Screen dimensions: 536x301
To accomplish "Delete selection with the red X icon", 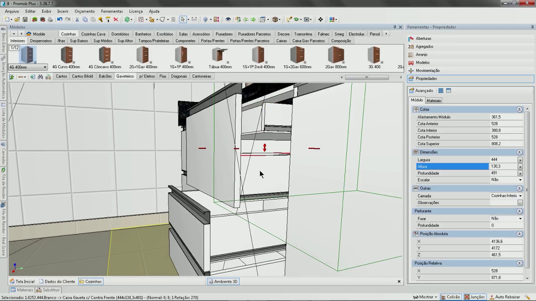I will (116, 19).
